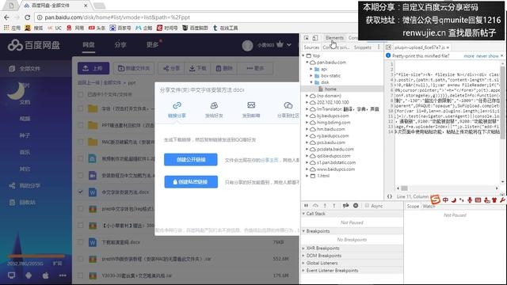Switch to the Elements tab in DevTools
The width and height of the screenshot is (507, 285).
coord(334,38)
